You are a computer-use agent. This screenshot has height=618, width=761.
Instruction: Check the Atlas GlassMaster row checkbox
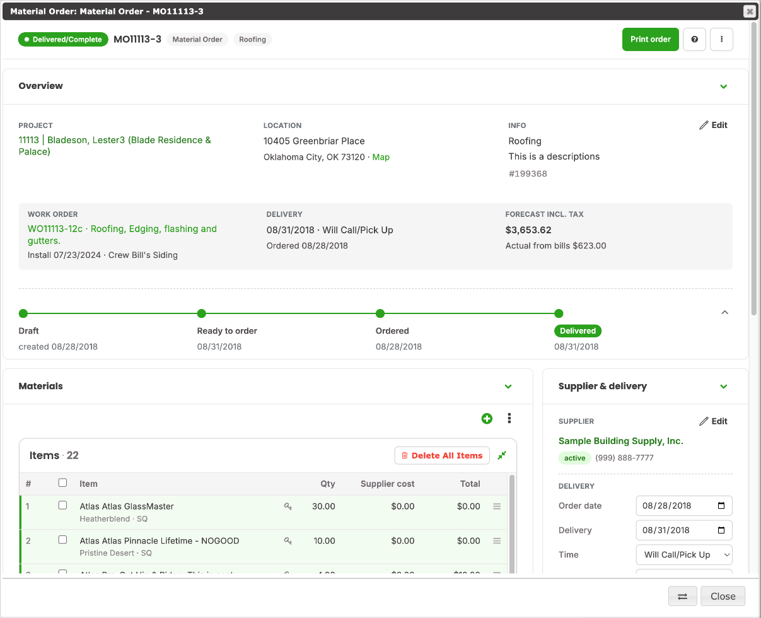62,505
